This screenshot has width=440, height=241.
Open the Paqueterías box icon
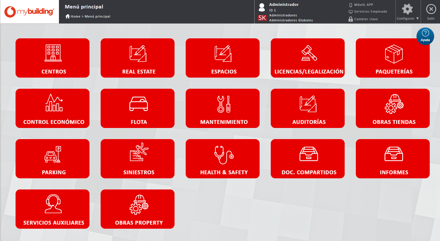click(x=394, y=54)
